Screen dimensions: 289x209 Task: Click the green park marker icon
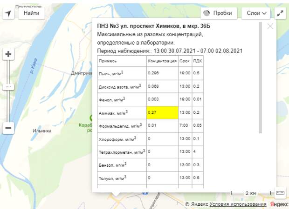(x=92, y=119)
